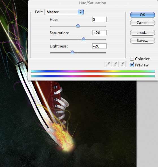Viewport: 158px width, 167px height.
Task: Click the Hue value field
Action: [99, 19]
